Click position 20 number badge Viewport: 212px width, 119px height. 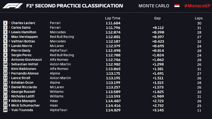[x=5, y=110]
